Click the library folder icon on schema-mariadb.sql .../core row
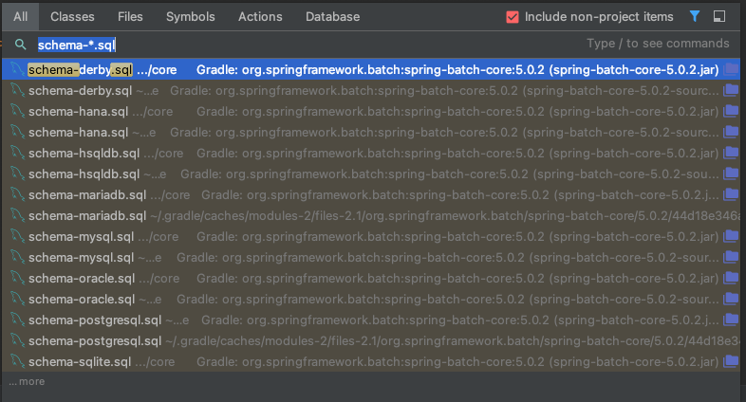 731,195
